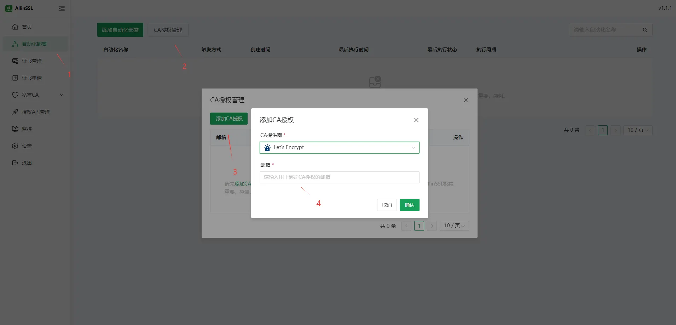Screen dimensions: 676x325
Task: Open certificate management via its sidebar icon
Action: [x=15, y=61]
